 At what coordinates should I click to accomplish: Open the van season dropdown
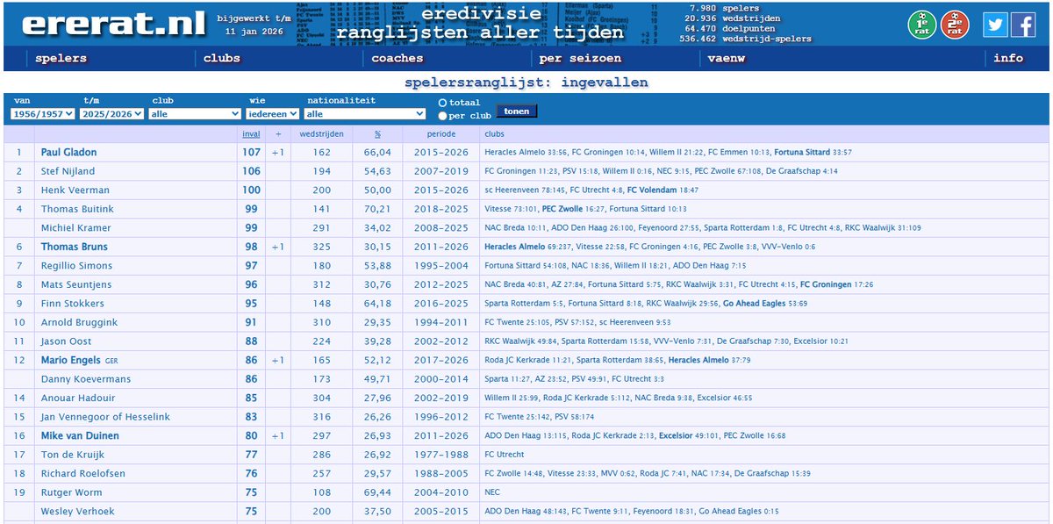pos(43,114)
